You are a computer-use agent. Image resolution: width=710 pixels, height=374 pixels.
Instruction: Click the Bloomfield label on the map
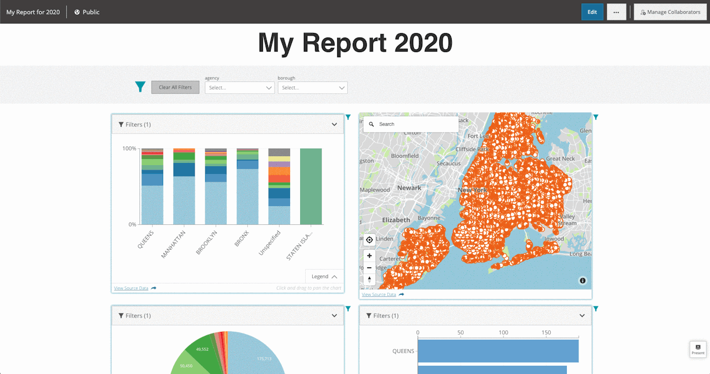[405, 156]
